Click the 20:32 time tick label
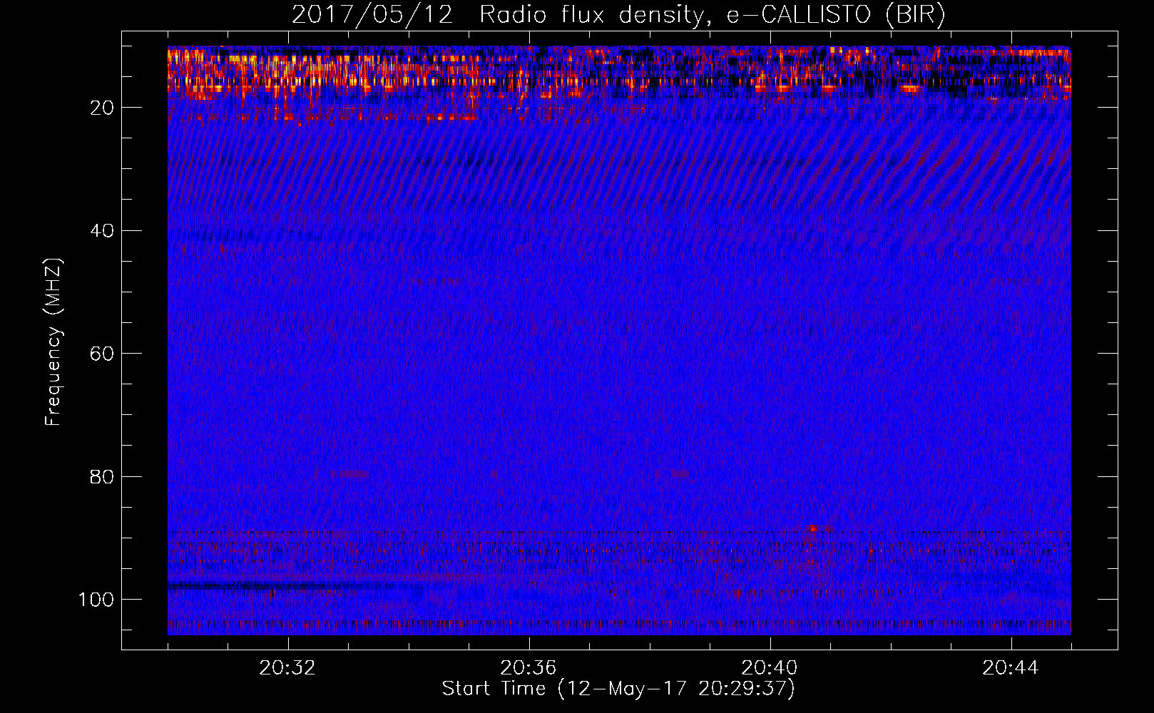Image resolution: width=1154 pixels, height=713 pixels. click(x=287, y=668)
